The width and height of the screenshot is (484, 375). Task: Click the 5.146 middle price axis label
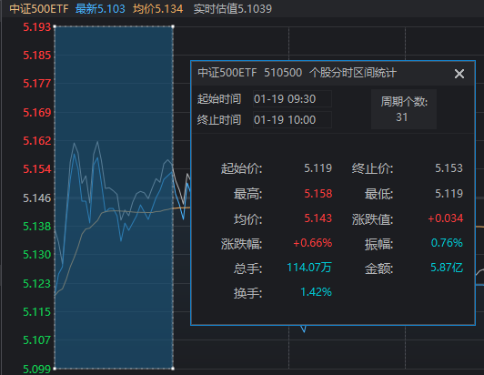[36, 198]
